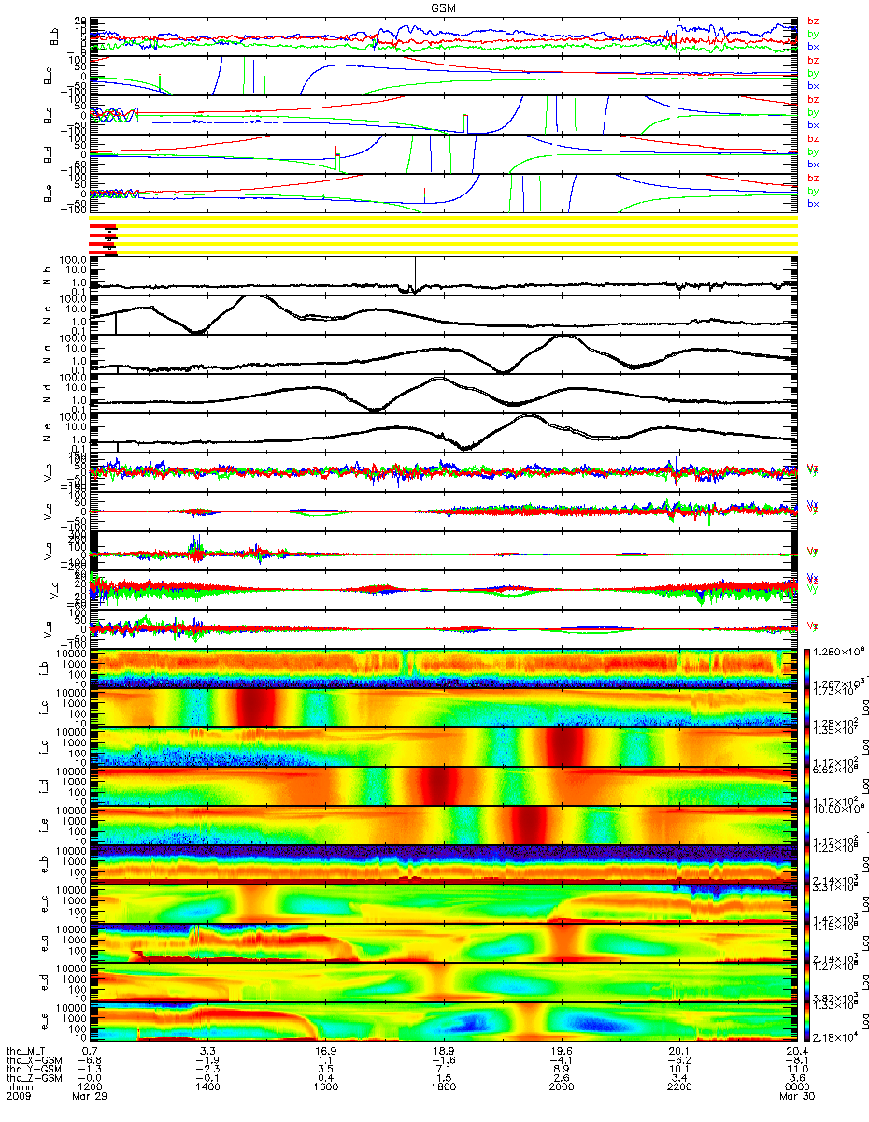Select MLT value 3.3
The image size is (869, 1122).
click(x=208, y=1050)
